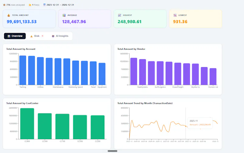Switch to the Overview tab
Viewport: 244px width, 153px height.
pyautogui.click(x=15, y=36)
